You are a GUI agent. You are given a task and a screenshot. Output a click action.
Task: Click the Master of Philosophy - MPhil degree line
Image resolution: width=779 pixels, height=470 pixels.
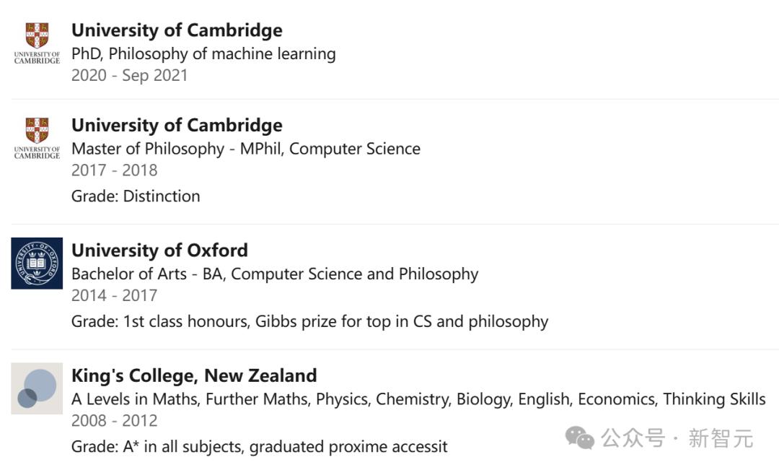coord(245,149)
